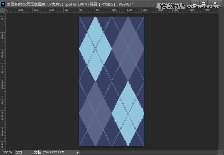This screenshot has width=224, height=155.
Task: Click the status bar icon beside the zoom field
Action: (19, 152)
